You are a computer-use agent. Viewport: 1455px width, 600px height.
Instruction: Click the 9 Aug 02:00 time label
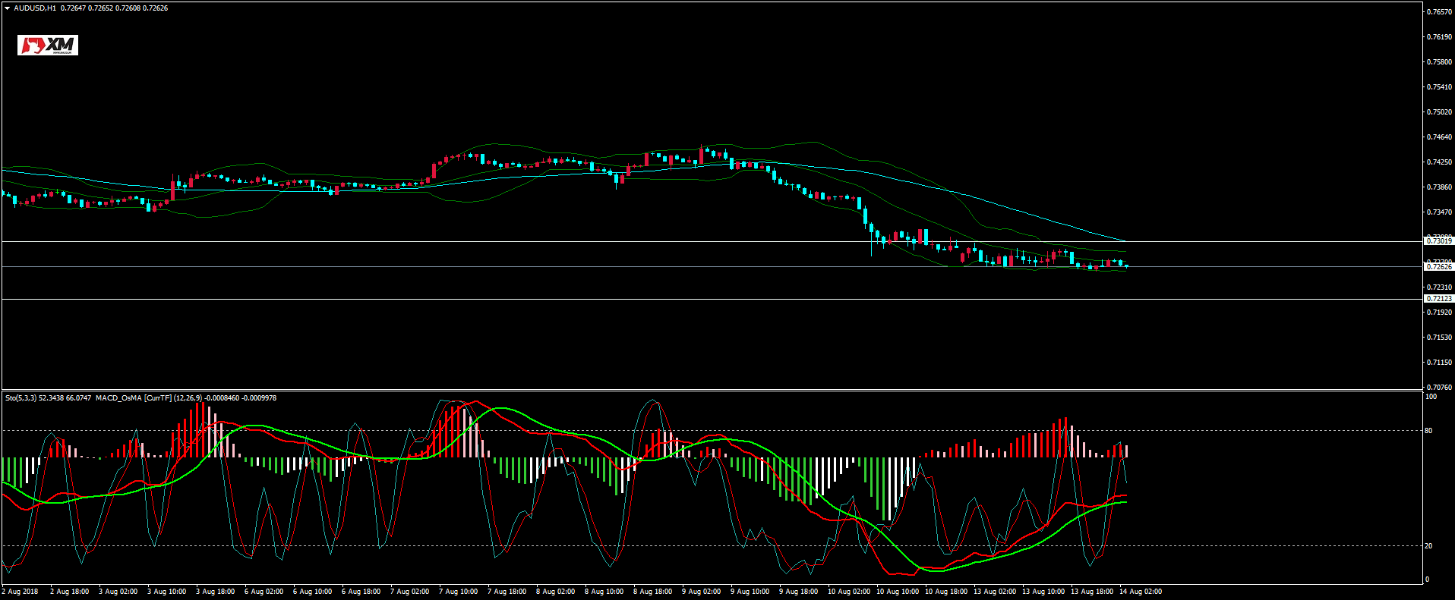tap(701, 592)
